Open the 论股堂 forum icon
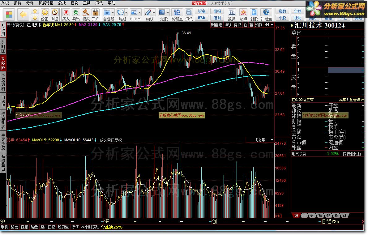Image resolution: width=368 pixels, height=235 pixels. click(177, 15)
